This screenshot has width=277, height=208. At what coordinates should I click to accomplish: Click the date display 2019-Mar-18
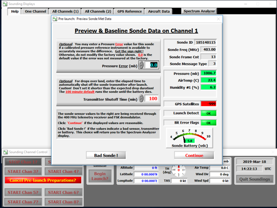click(x=254, y=162)
